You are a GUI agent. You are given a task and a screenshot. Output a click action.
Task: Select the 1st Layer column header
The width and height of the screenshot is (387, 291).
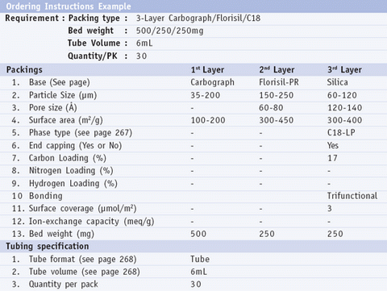coord(207,70)
